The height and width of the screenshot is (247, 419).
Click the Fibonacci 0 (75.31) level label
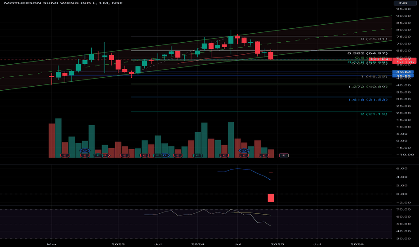point(374,39)
